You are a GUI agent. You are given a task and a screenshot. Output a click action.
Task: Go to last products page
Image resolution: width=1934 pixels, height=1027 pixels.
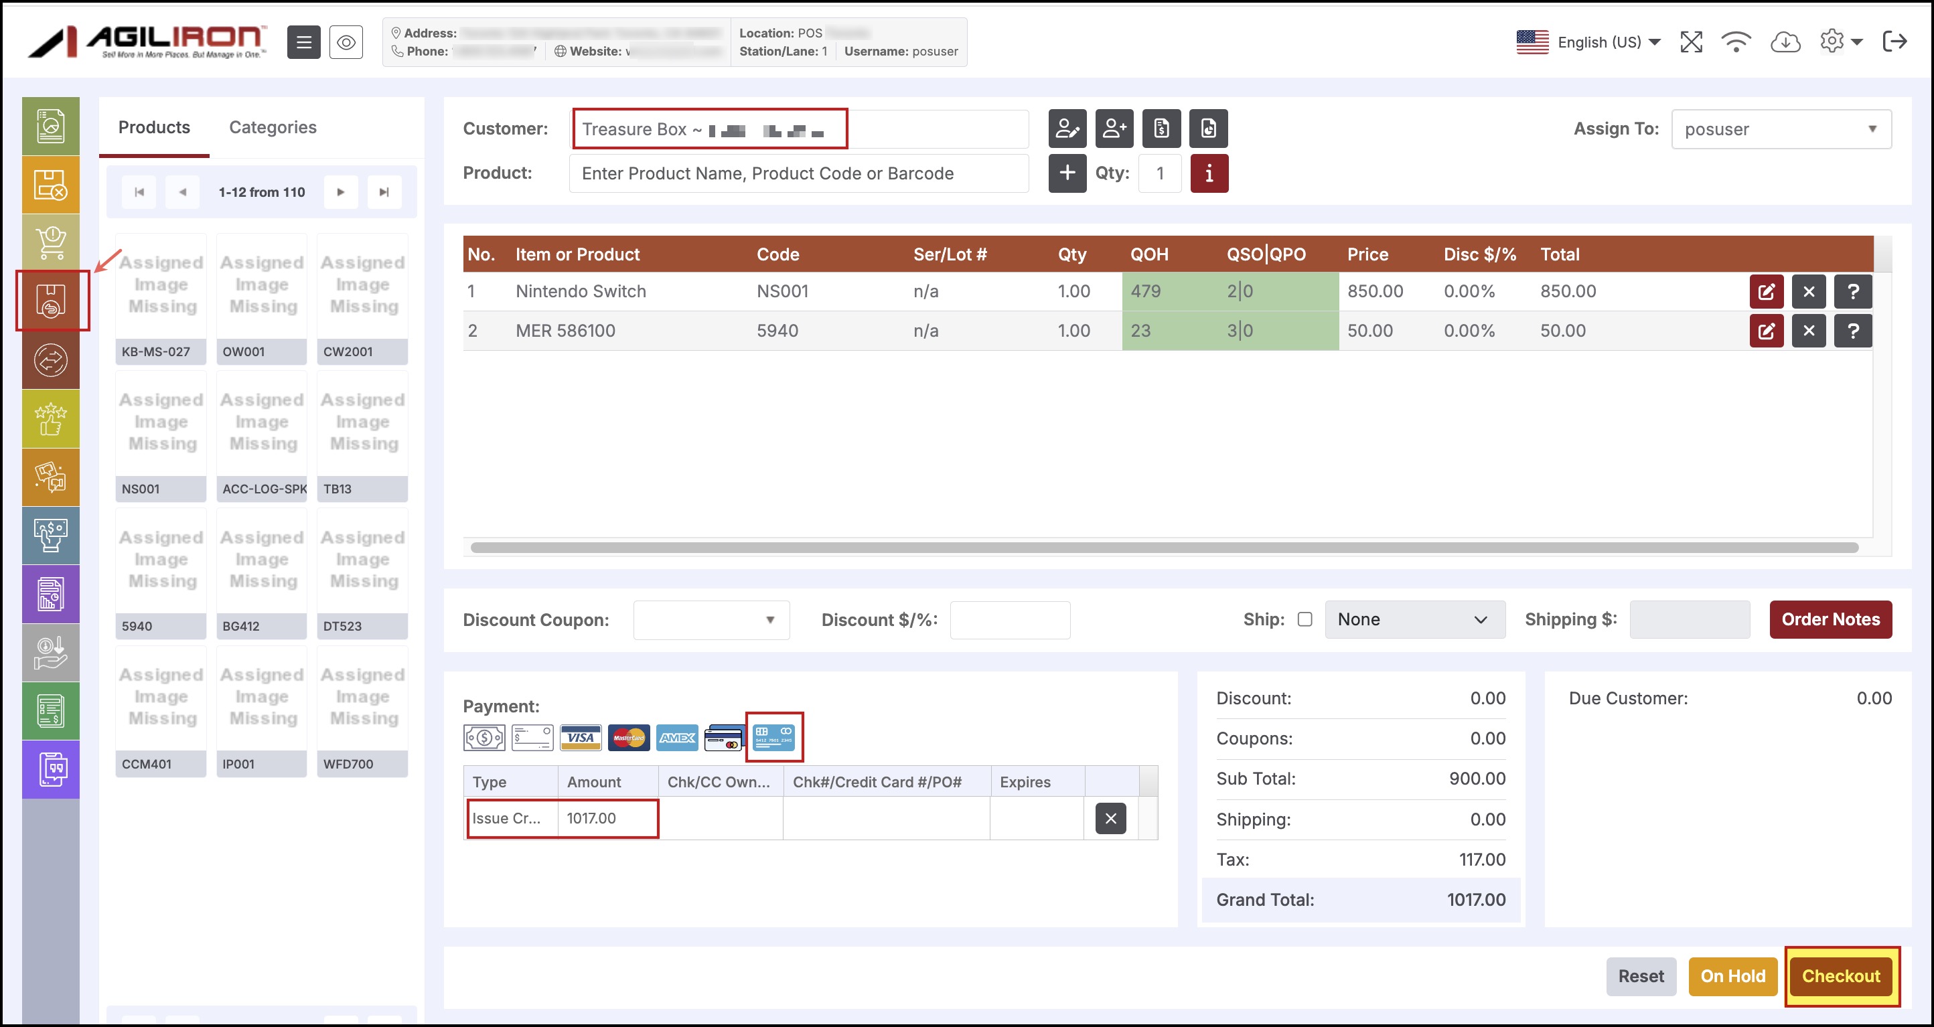[x=384, y=192]
